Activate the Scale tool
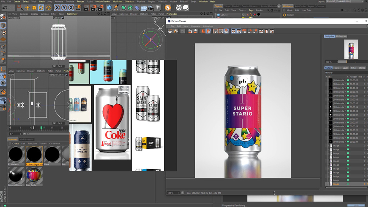This screenshot has height=207, width=368. click(34, 8)
